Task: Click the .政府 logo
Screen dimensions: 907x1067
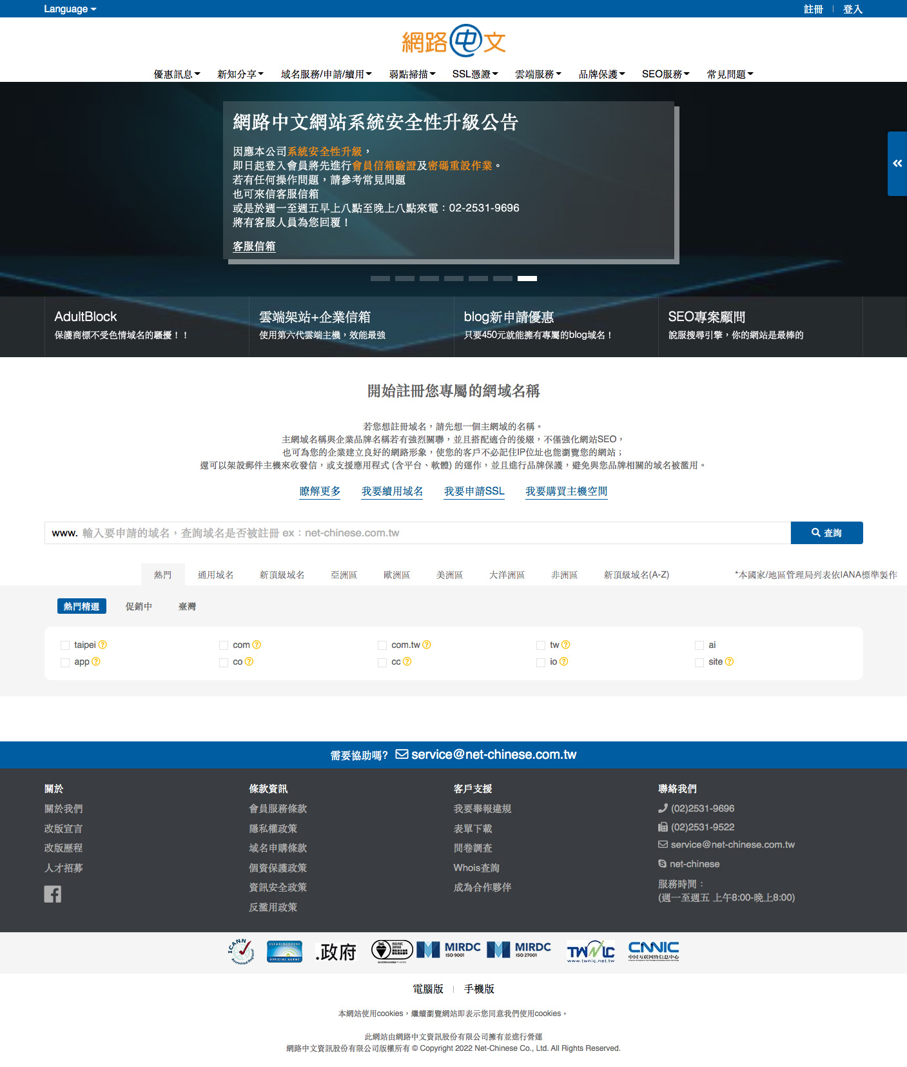Action: point(336,952)
